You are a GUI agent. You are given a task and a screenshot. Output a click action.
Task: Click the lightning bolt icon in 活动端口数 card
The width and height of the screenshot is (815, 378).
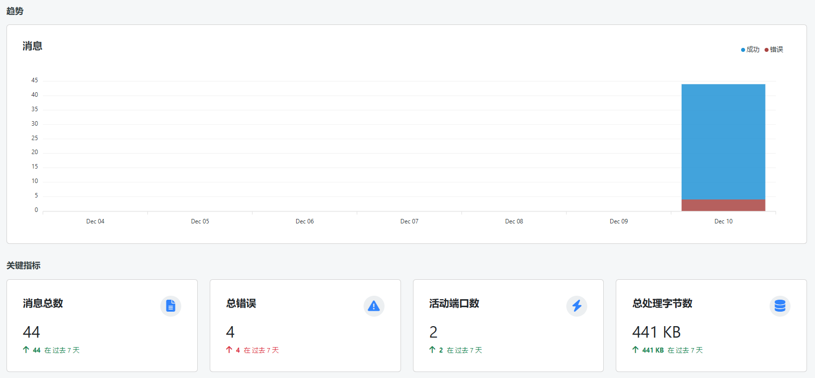(x=577, y=306)
